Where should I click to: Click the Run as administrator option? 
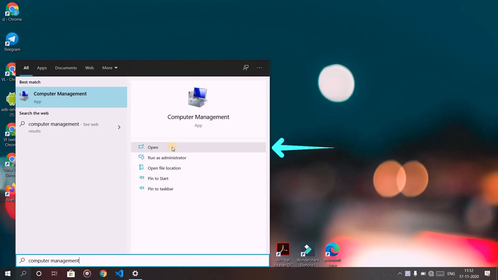(x=167, y=158)
